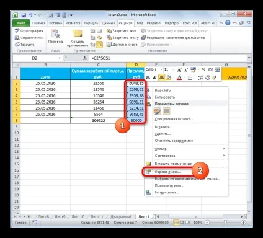Expand the formula bar with its arrow
263x238 pixels.
pos(249,58)
